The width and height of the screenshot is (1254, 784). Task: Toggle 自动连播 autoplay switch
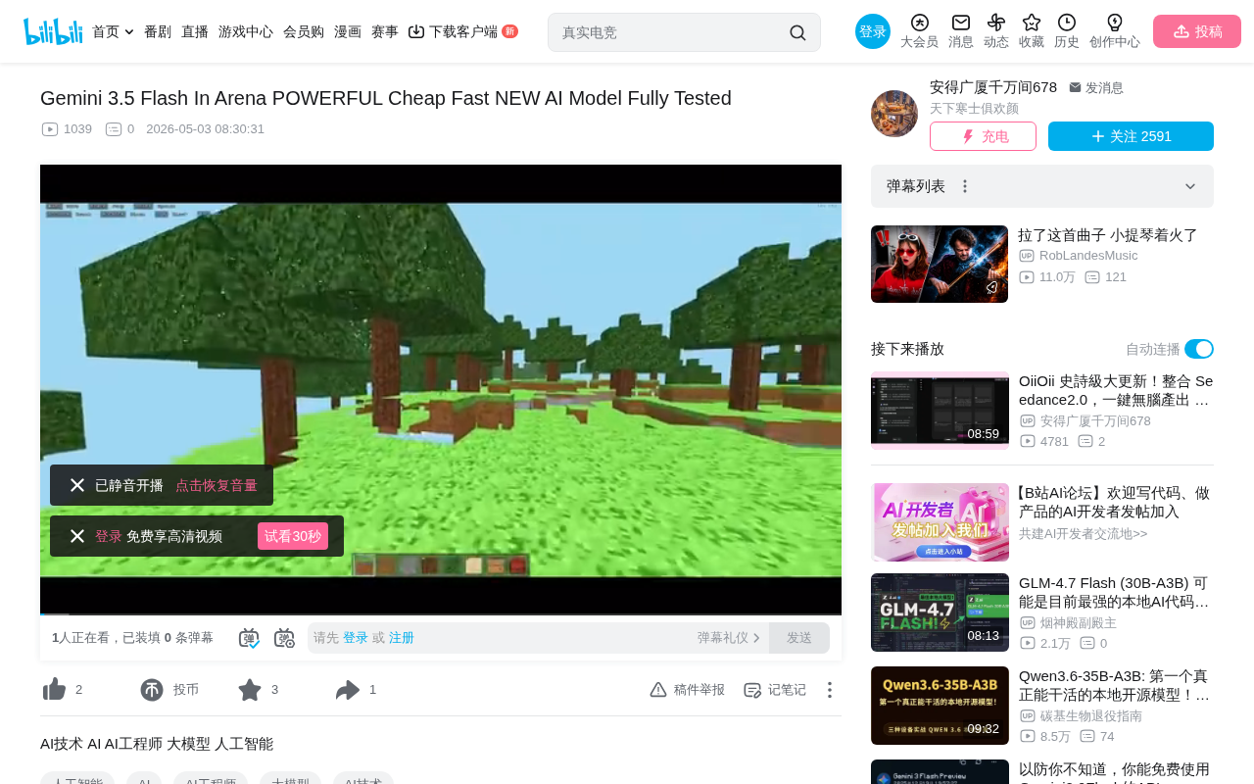tap(1199, 349)
